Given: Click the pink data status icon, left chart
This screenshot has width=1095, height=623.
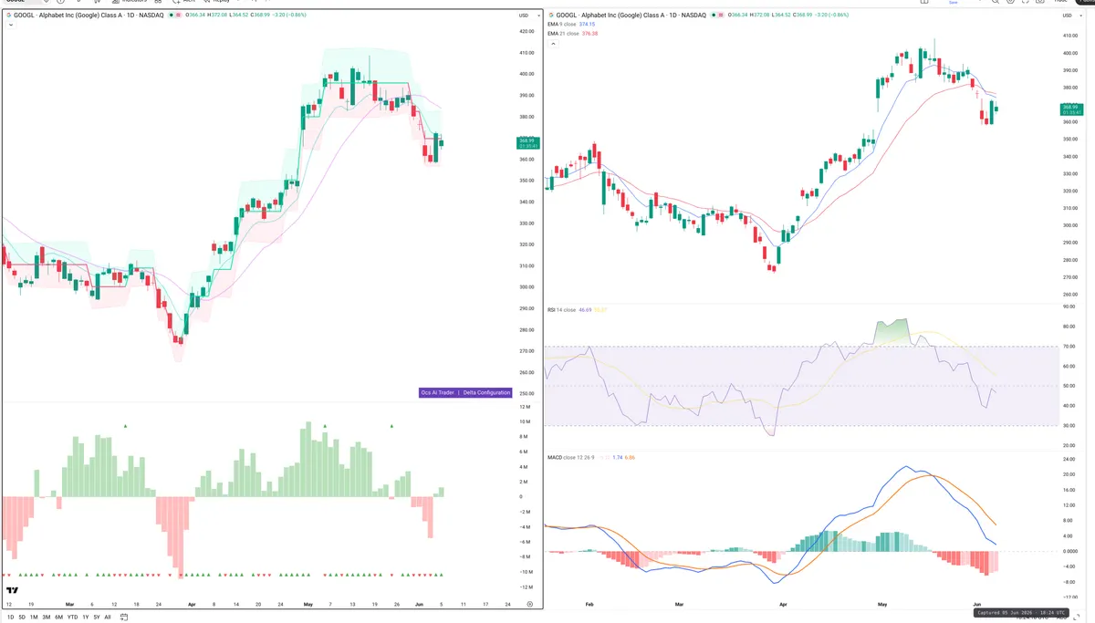Looking at the screenshot, I should [179, 16].
